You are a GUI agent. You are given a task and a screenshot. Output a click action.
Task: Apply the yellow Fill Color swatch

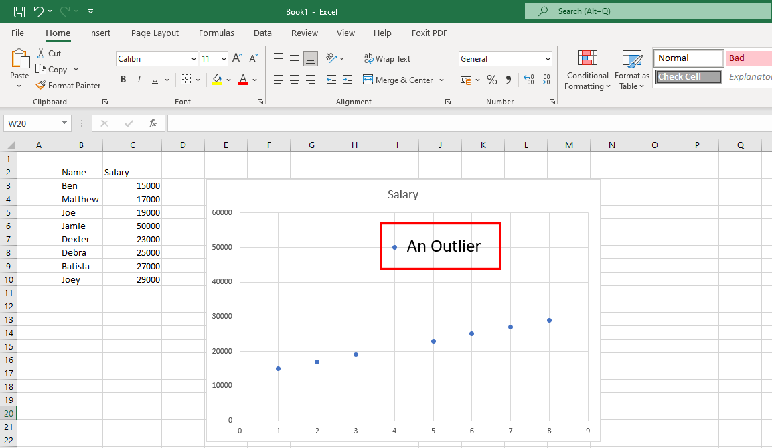pos(217,80)
